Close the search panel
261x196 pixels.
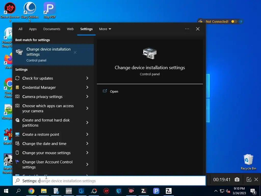pos(198,29)
